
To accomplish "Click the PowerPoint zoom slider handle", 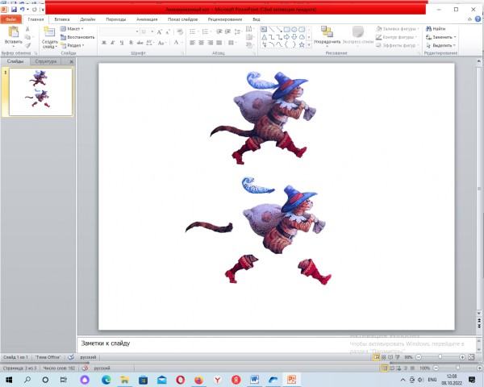I will [x=440, y=357].
